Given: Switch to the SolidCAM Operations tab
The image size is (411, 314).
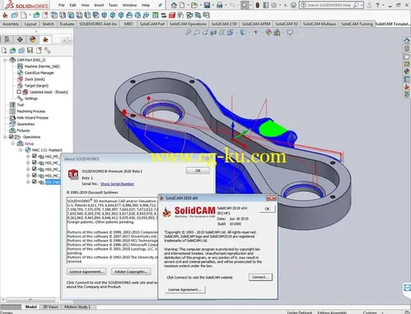Looking at the screenshot, I should tap(188, 24).
